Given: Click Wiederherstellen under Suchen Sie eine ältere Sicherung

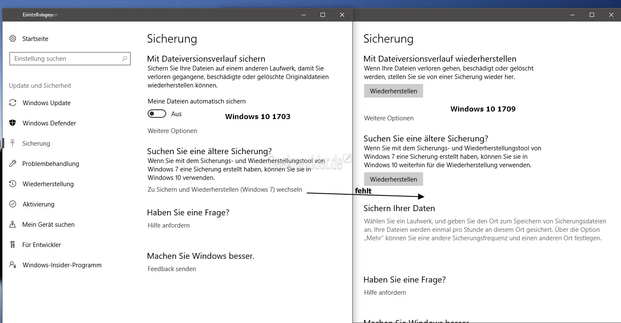Looking at the screenshot, I should click(393, 179).
